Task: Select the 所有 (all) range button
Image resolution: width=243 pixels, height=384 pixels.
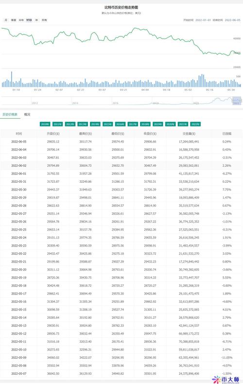Action: click(x=44, y=20)
